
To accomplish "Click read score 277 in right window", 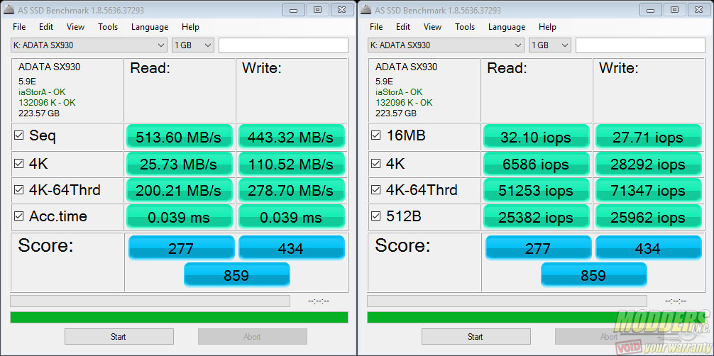I will (x=538, y=247).
